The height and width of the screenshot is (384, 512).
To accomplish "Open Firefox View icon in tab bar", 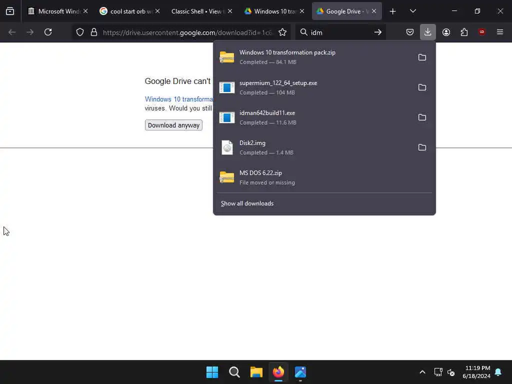I will pos(10,11).
